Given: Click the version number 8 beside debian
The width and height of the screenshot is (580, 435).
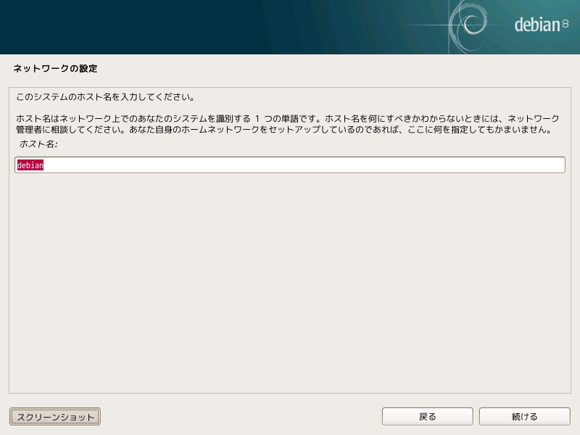Looking at the screenshot, I should click(x=565, y=24).
